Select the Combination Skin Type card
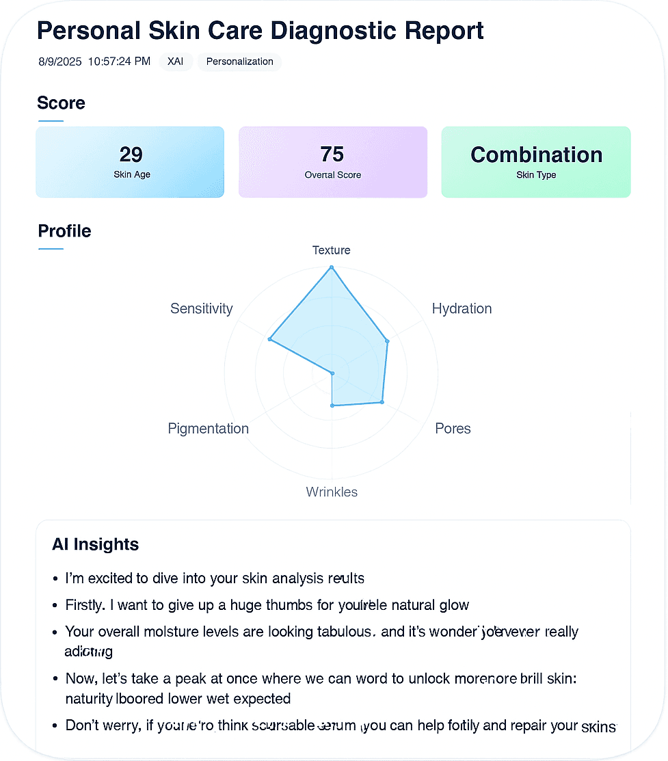The width and height of the screenshot is (668, 761). point(536,162)
